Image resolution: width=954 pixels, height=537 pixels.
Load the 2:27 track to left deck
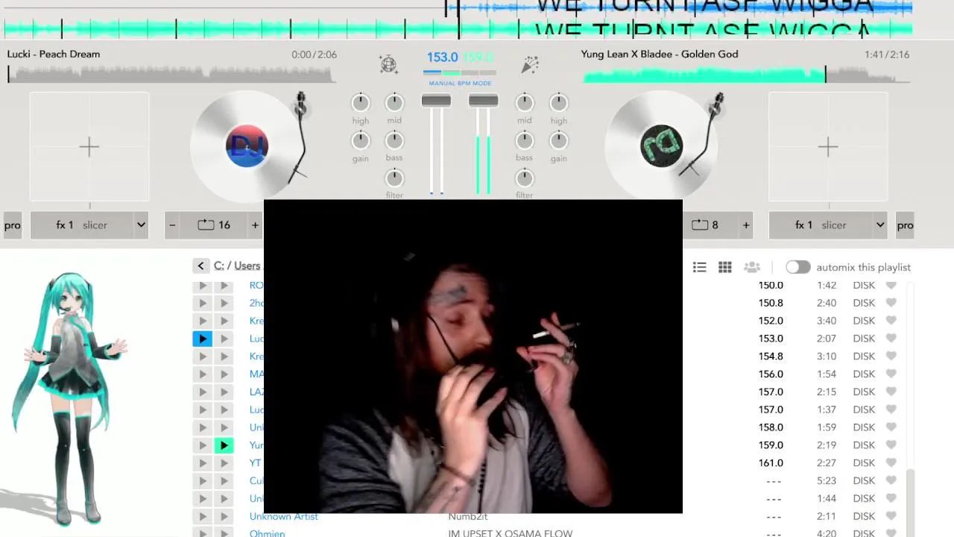[202, 463]
